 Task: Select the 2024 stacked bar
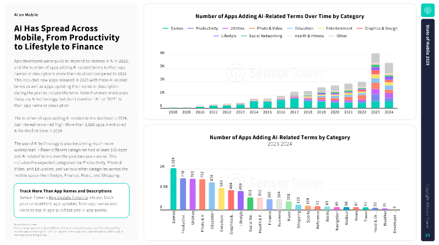(389, 86)
